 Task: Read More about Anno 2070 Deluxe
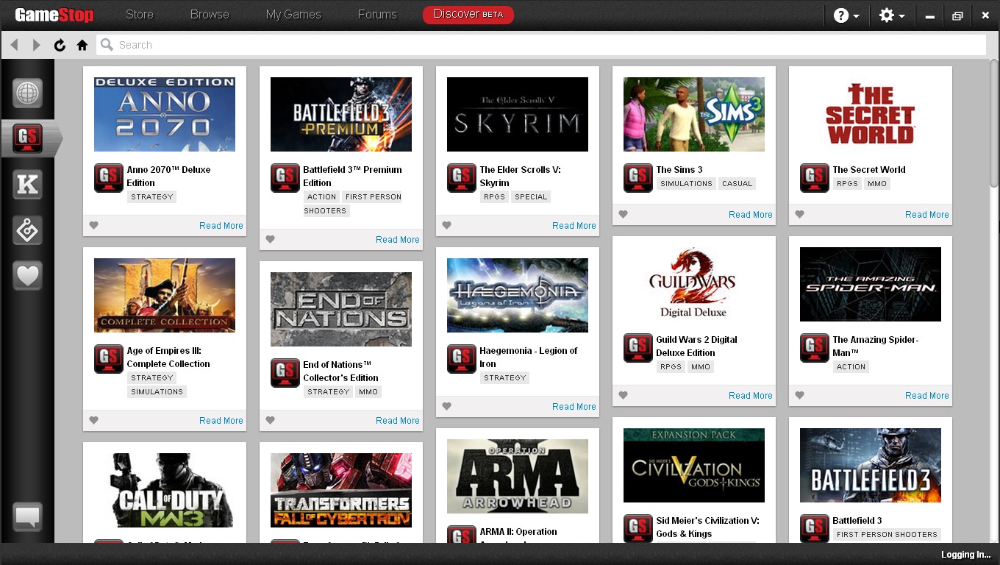click(x=221, y=225)
